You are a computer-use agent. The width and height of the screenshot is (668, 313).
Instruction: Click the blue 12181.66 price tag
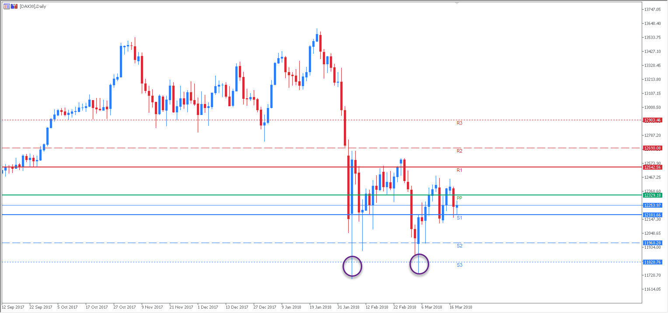click(x=652, y=215)
